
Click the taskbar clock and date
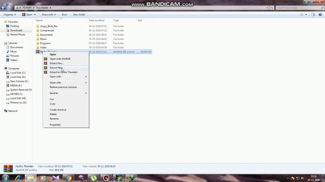[x=314, y=178]
